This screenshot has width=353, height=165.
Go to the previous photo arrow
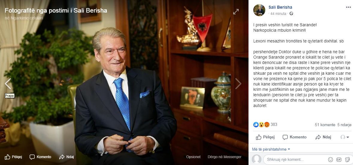coord(8,84)
